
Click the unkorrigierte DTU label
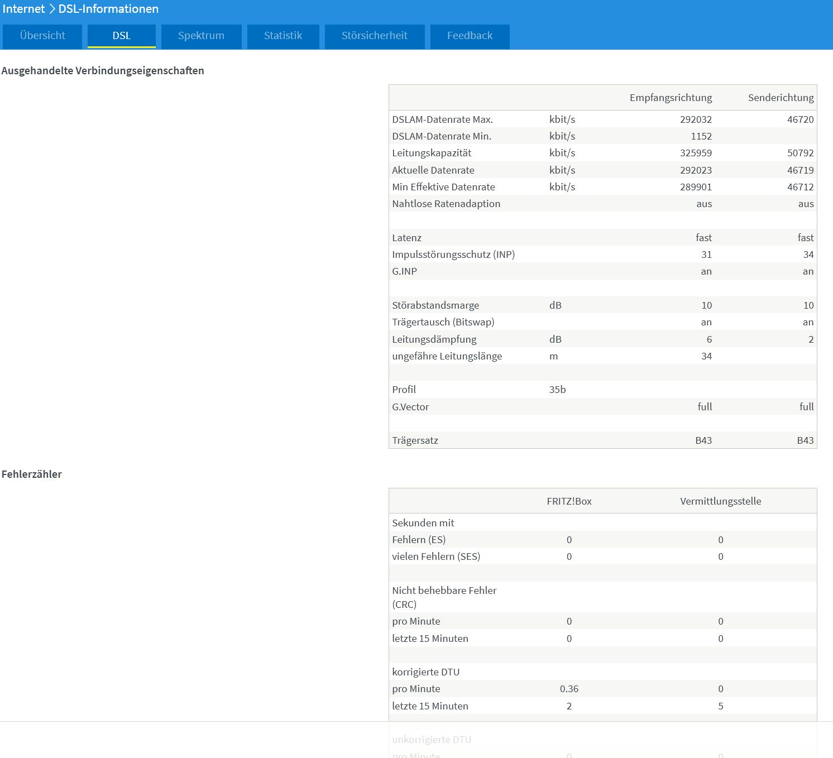[432, 740]
